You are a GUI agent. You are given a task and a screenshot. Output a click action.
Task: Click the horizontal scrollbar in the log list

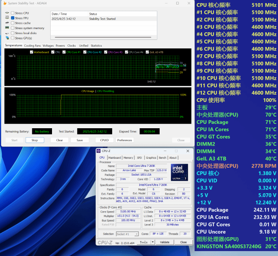pos(103,37)
